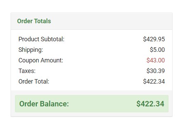The width and height of the screenshot is (190, 132).
Task: Click the red $43.00 coupon value
Action: (155, 60)
